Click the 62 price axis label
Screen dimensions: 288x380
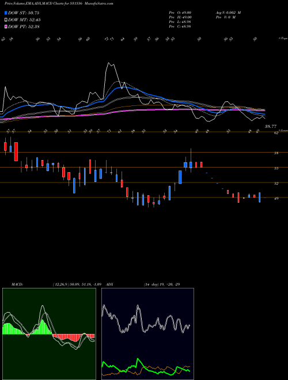coord(276,133)
